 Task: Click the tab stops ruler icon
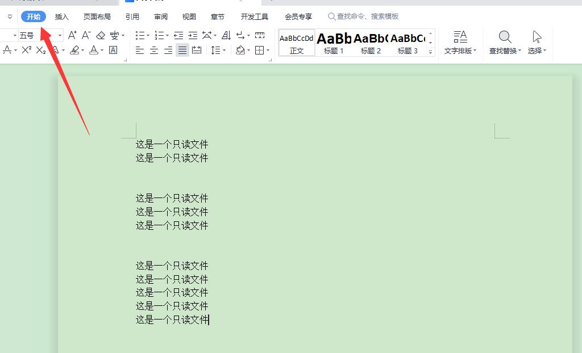point(260,35)
